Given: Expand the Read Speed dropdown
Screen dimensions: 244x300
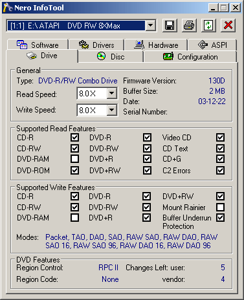Looking at the screenshot, I should coord(112,93).
